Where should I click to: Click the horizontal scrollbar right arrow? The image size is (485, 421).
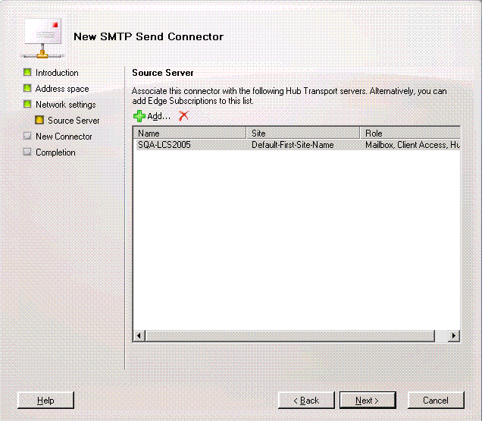[x=453, y=335]
